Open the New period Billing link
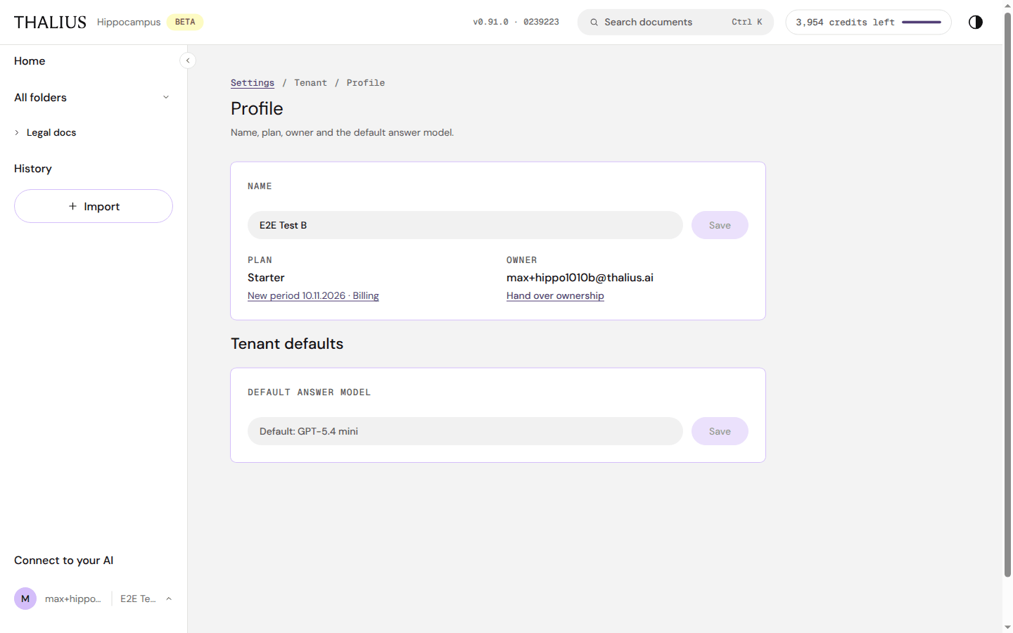The height and width of the screenshot is (633, 1013). (x=313, y=295)
